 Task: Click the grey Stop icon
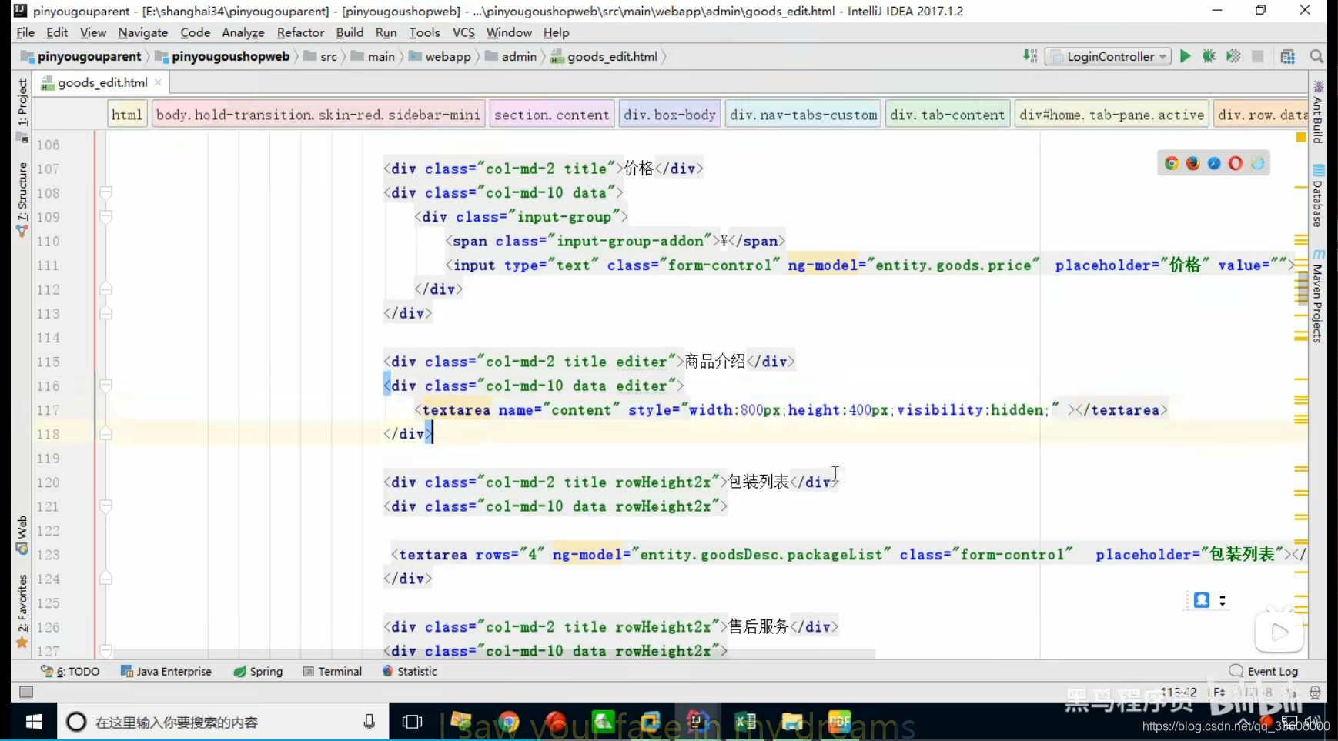pyautogui.click(x=1258, y=56)
